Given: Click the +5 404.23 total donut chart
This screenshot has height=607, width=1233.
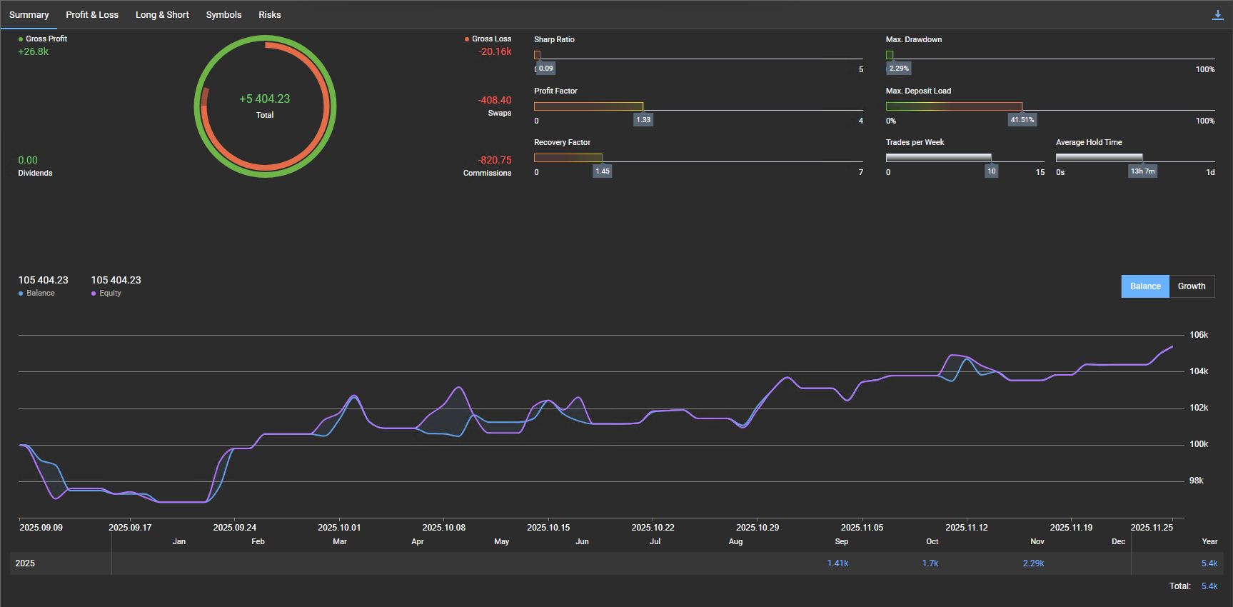Looking at the screenshot, I should tap(265, 106).
